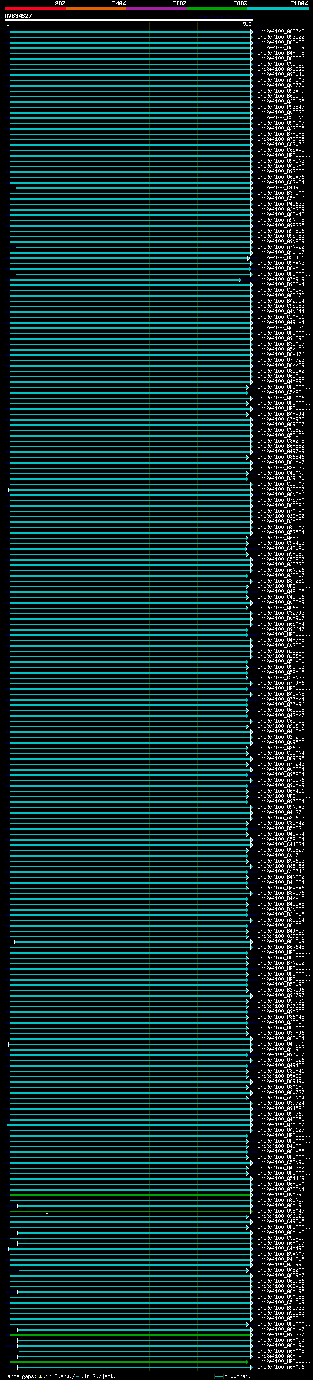The height and width of the screenshot is (1380, 313).
Task: Select the UniRef100_Q08200 label
Action: (281, 1270)
